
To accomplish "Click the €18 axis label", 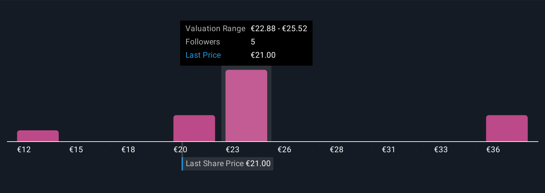I will click(x=128, y=150).
